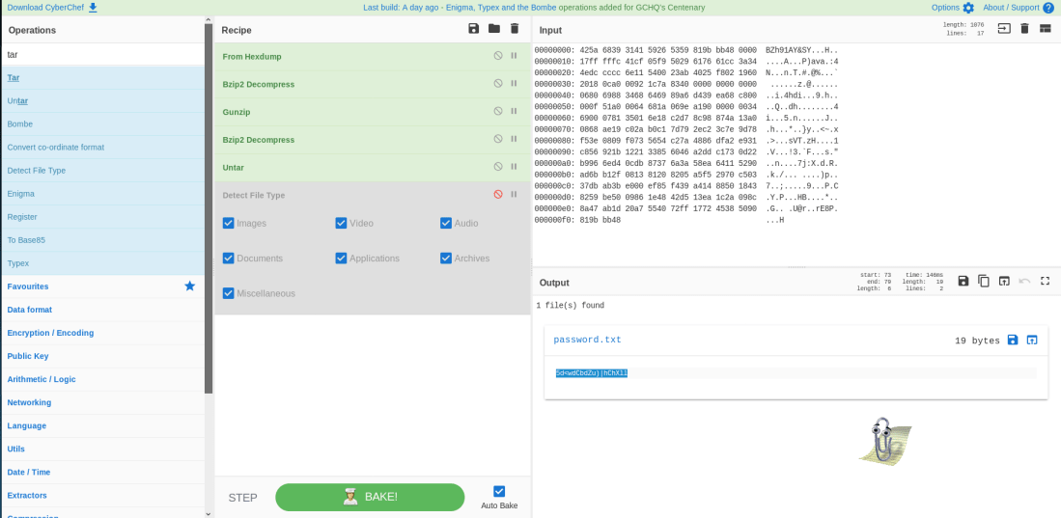This screenshot has width=1061, height=518.
Task: Expand the Extractors category
Action: (27, 495)
